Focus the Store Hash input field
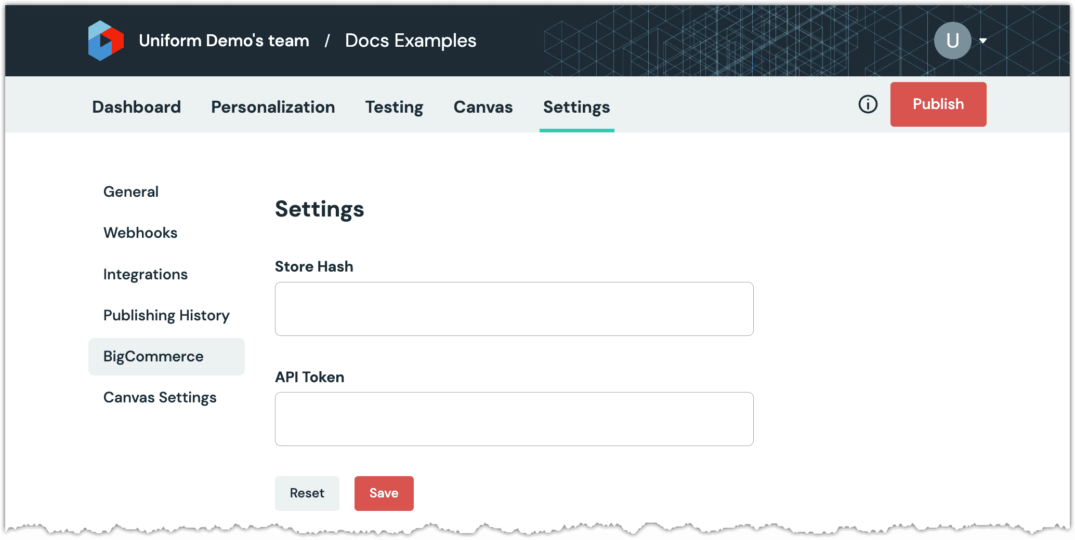The height and width of the screenshot is (540, 1075). pos(514,309)
